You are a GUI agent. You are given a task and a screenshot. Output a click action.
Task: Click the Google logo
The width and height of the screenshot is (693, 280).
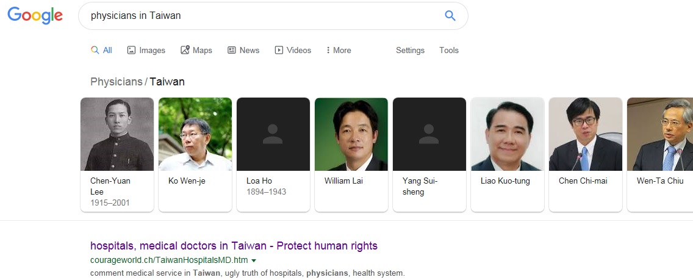point(35,16)
